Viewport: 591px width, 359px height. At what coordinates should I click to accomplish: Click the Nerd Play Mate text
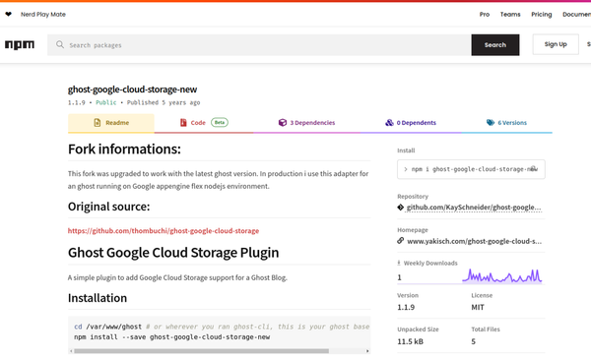click(x=43, y=15)
